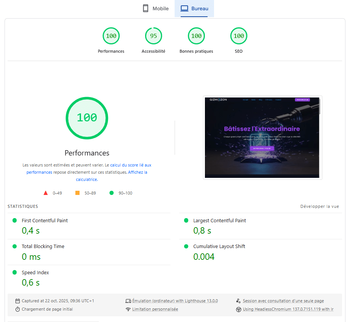
Task: Click the orange square 50–89 legend icon
Action: (x=78, y=193)
